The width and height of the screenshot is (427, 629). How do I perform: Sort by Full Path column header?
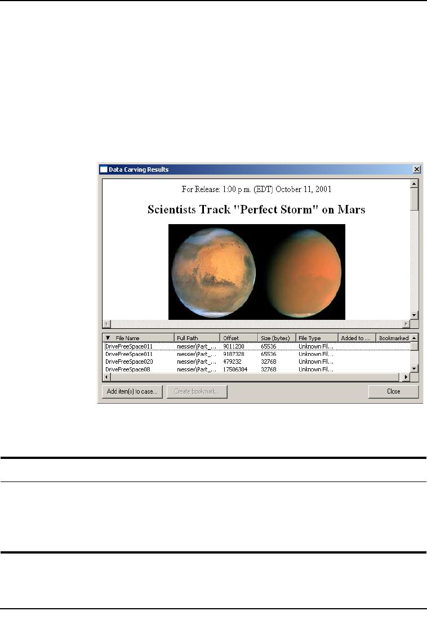click(x=197, y=338)
